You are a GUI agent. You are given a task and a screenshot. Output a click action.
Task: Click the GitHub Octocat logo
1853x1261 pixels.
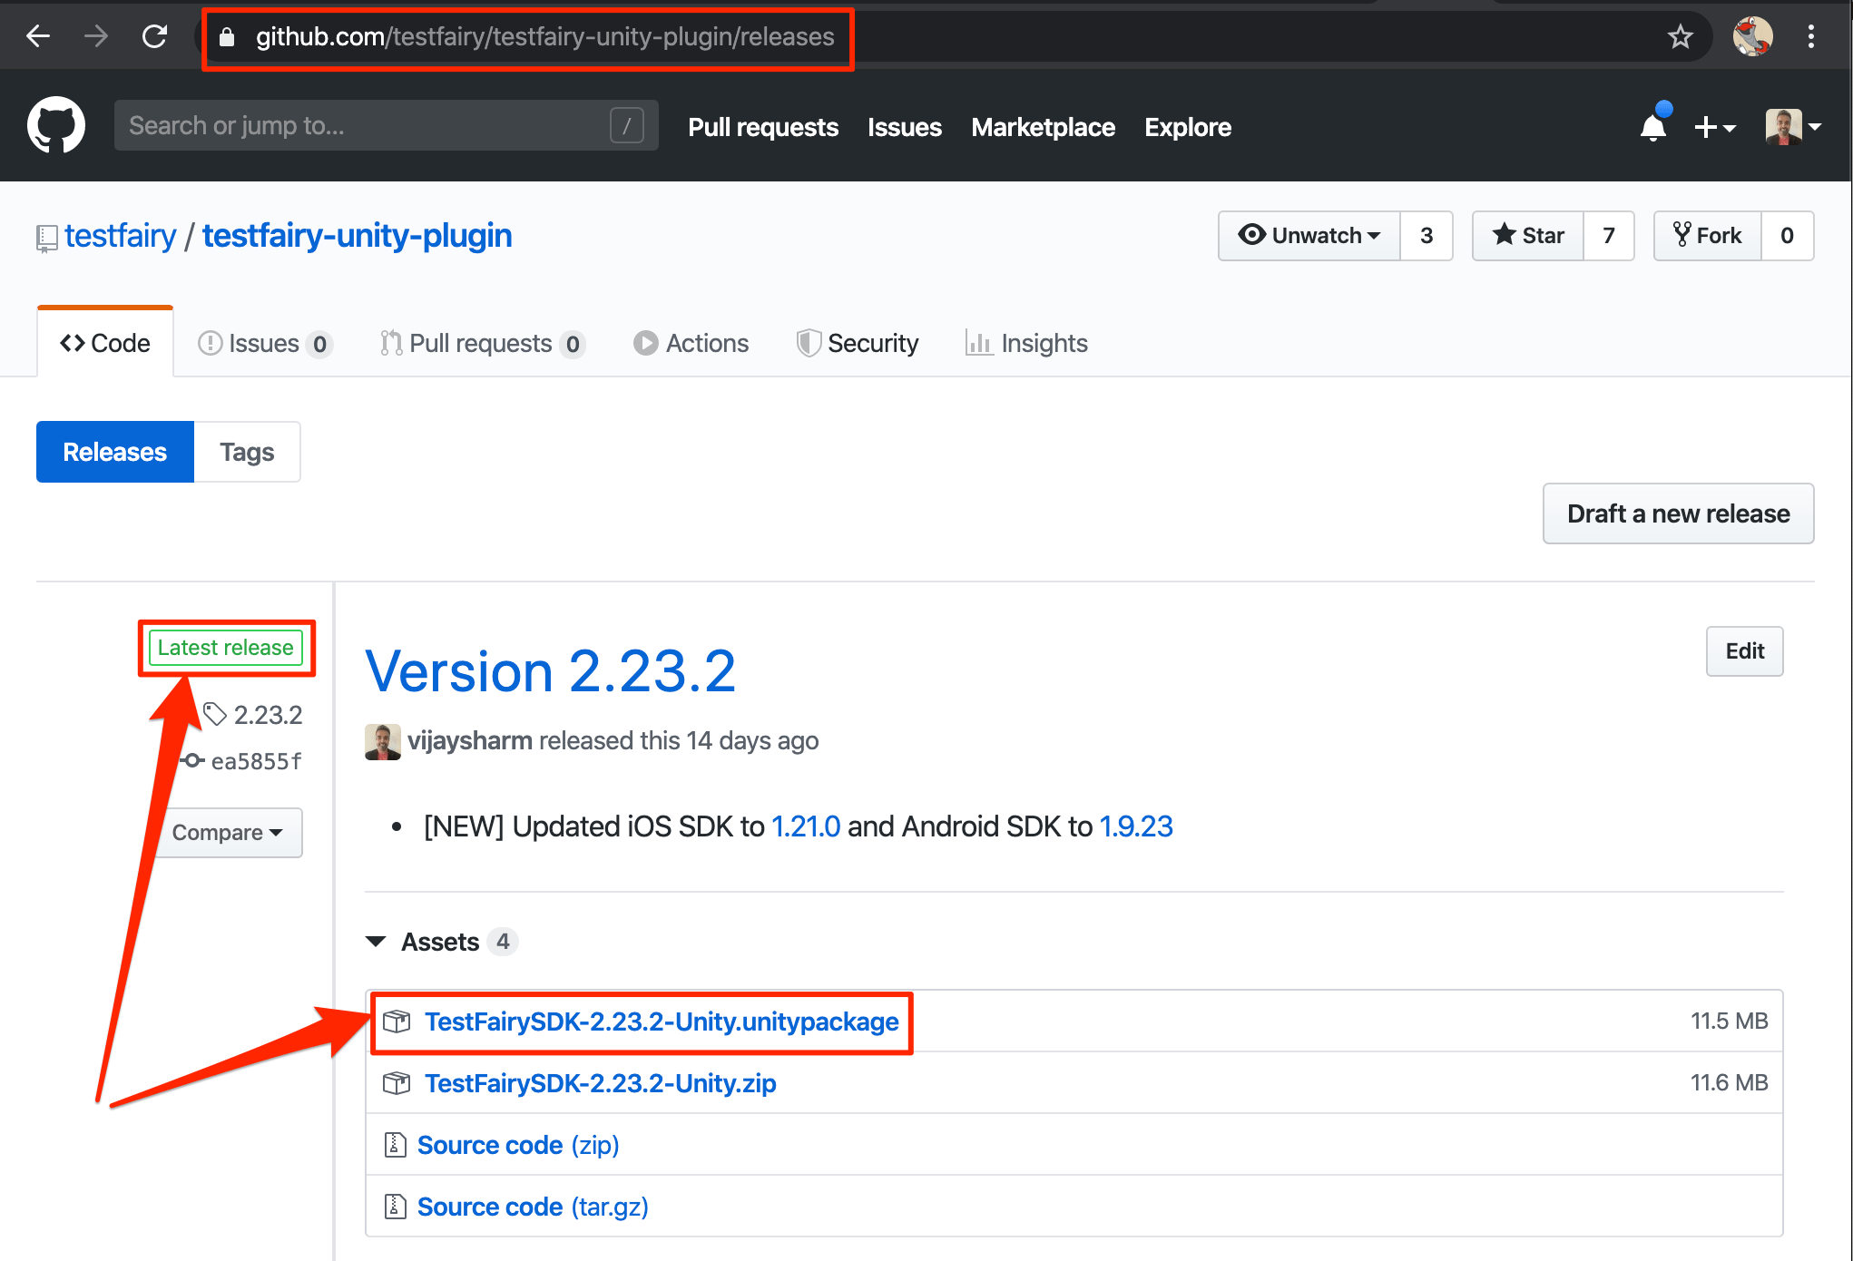tap(56, 126)
